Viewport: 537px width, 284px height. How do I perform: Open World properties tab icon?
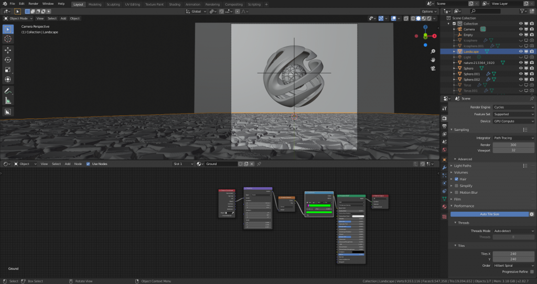coord(444,150)
